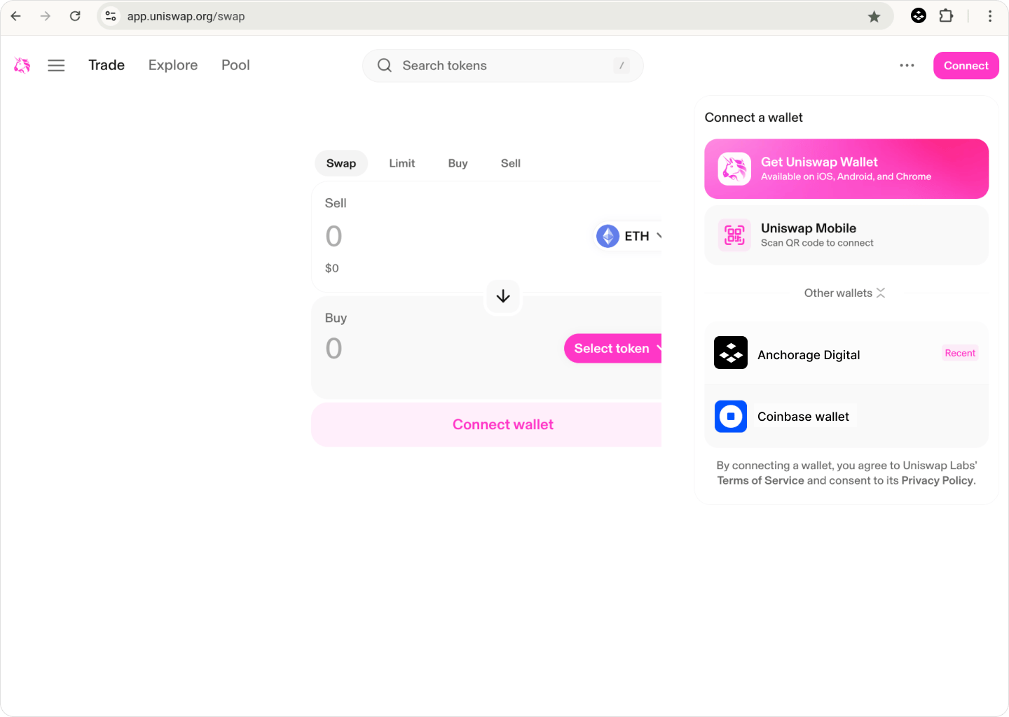Reload the page with refresh icon
This screenshot has height=717, width=1009.
75,16
